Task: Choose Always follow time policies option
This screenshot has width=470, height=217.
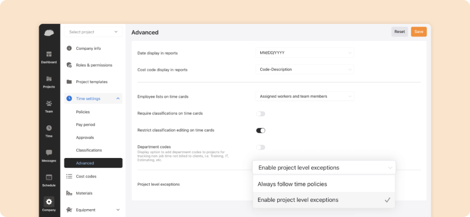Action: (292, 184)
